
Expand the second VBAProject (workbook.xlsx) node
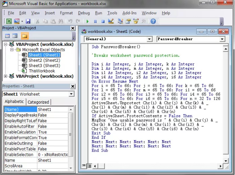(5, 76)
